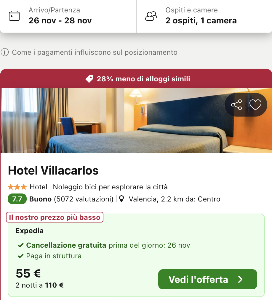Toggle the heart icon to save Hotel Villacarlos

click(x=255, y=104)
